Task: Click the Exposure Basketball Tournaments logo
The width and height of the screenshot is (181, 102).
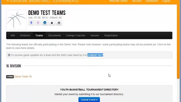Action: coord(42,1)
